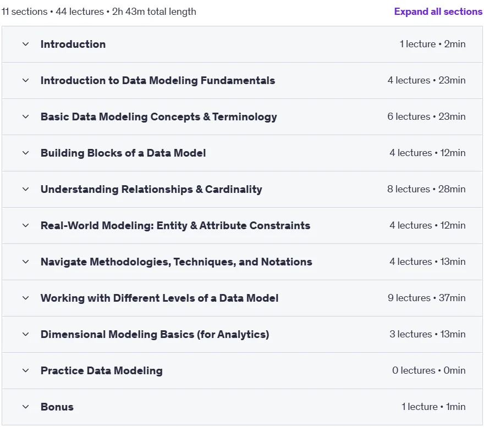
Task: Click Practice Data Modeling 0 lectures label
Action: [x=429, y=370]
